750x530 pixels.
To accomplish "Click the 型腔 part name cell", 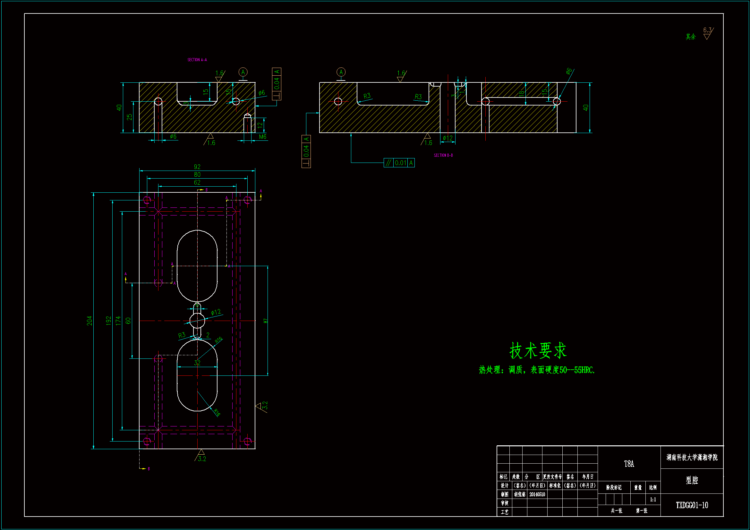I will (692, 480).
